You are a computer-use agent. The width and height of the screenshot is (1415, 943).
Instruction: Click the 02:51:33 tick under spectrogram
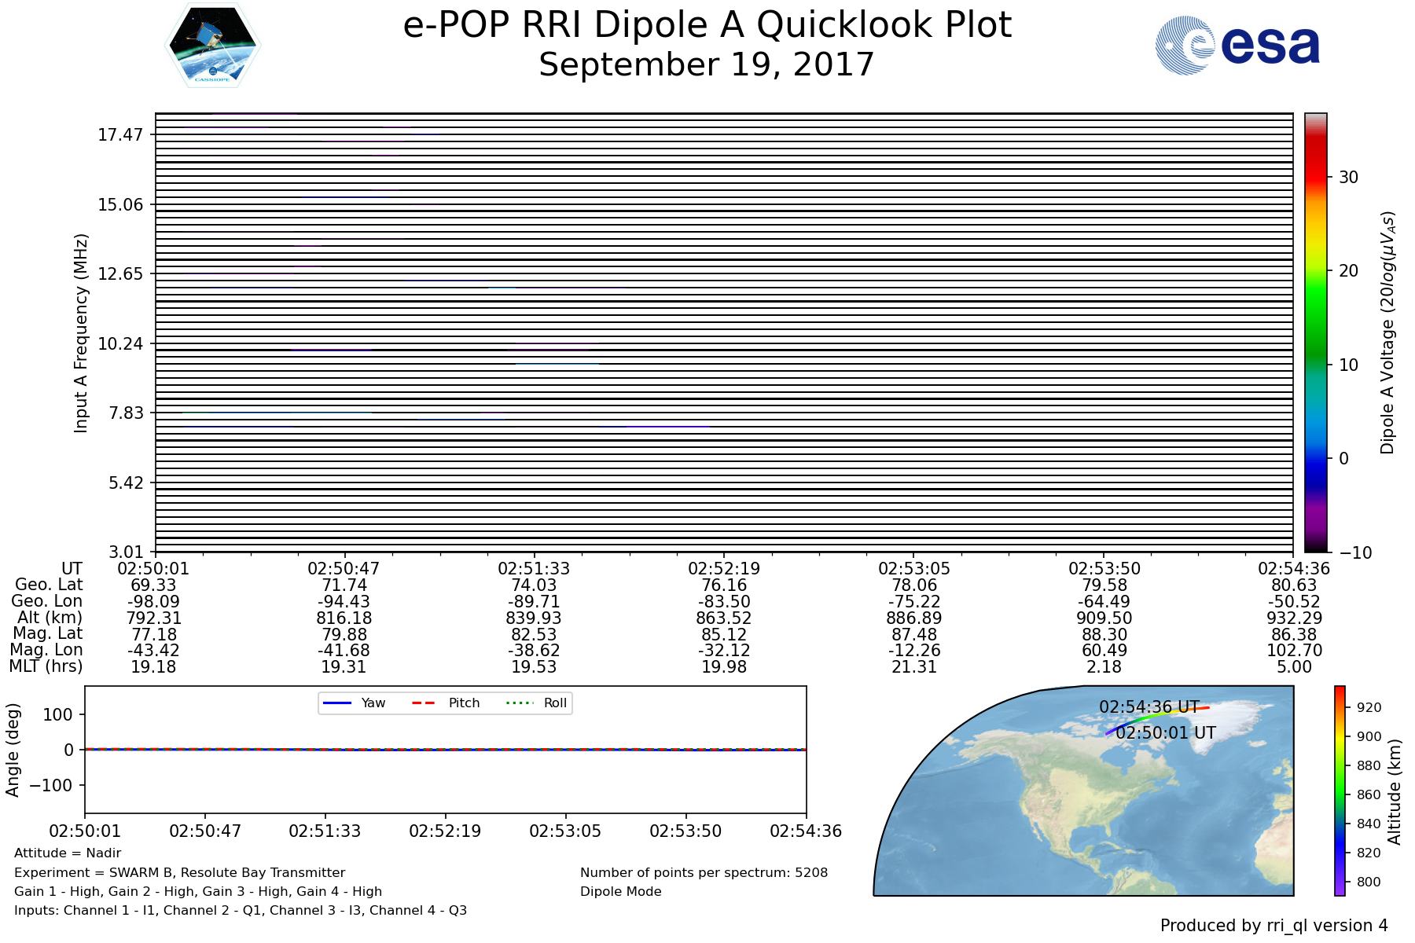click(x=534, y=568)
